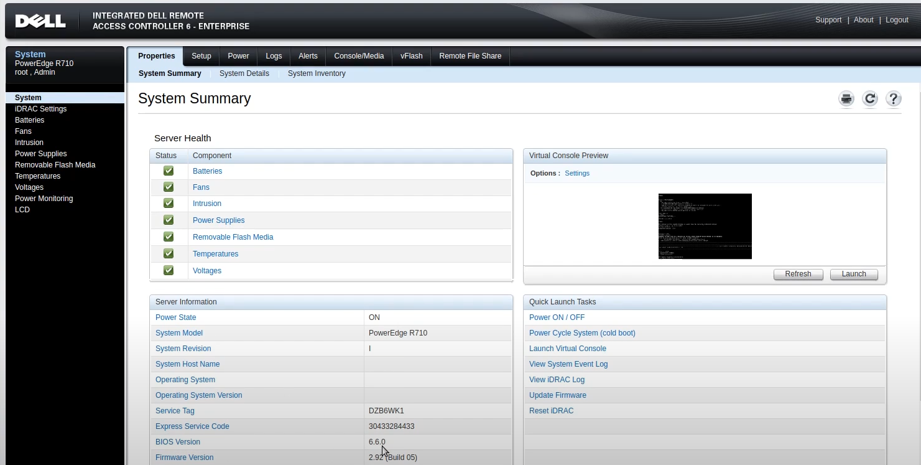Open Voltages in the left sidebar
This screenshot has width=921, height=465.
tap(29, 187)
